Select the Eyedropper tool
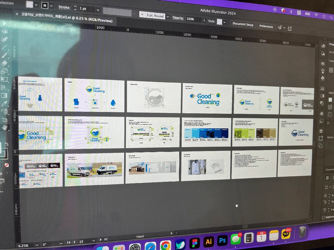 [x=4, y=104]
